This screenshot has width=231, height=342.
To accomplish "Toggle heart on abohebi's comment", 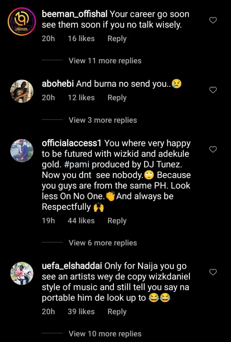I will click(x=213, y=90).
